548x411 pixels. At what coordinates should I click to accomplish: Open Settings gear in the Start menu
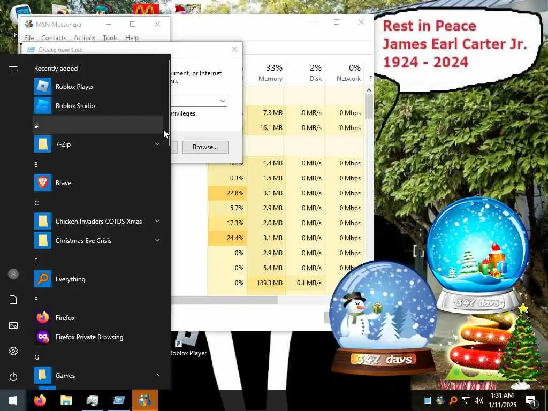coord(13,351)
